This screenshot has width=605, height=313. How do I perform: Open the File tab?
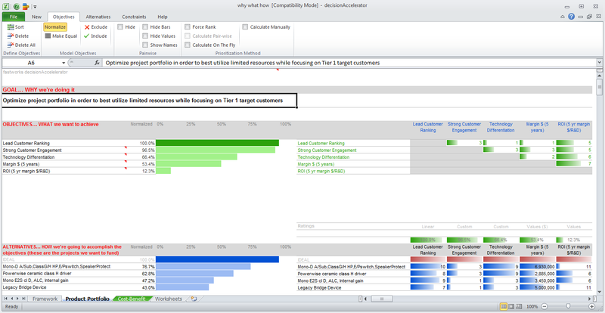(14, 17)
